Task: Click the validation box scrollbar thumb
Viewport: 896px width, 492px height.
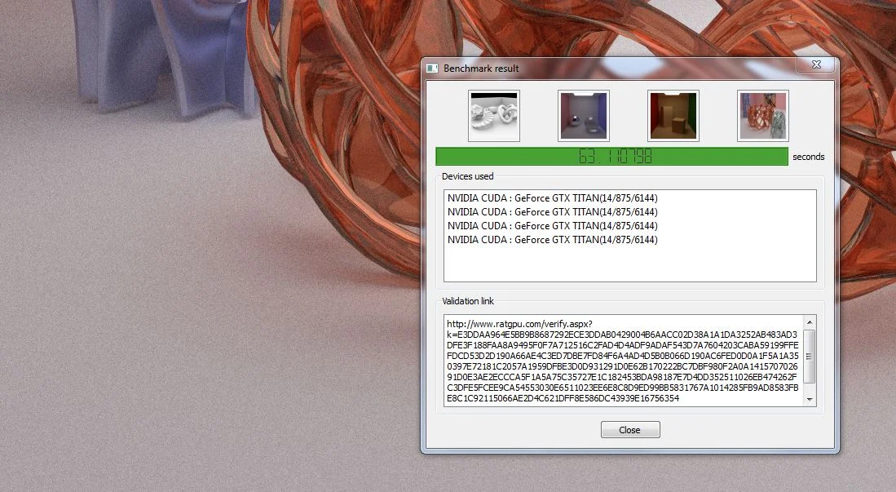Action: (809, 356)
